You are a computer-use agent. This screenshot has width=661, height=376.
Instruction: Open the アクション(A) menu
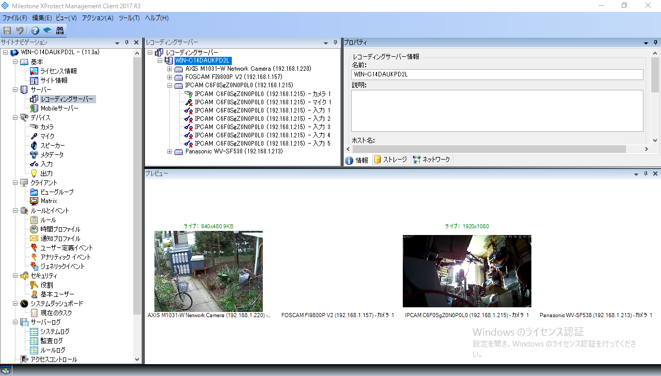pos(98,18)
